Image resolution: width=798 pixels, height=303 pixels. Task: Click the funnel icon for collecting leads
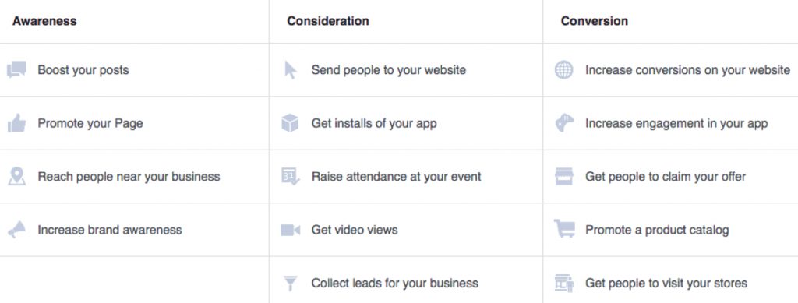pyautogui.click(x=290, y=284)
